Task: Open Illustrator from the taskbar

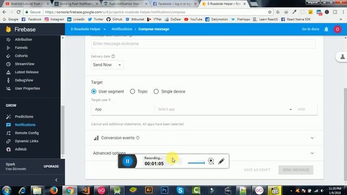Action: point(149,190)
